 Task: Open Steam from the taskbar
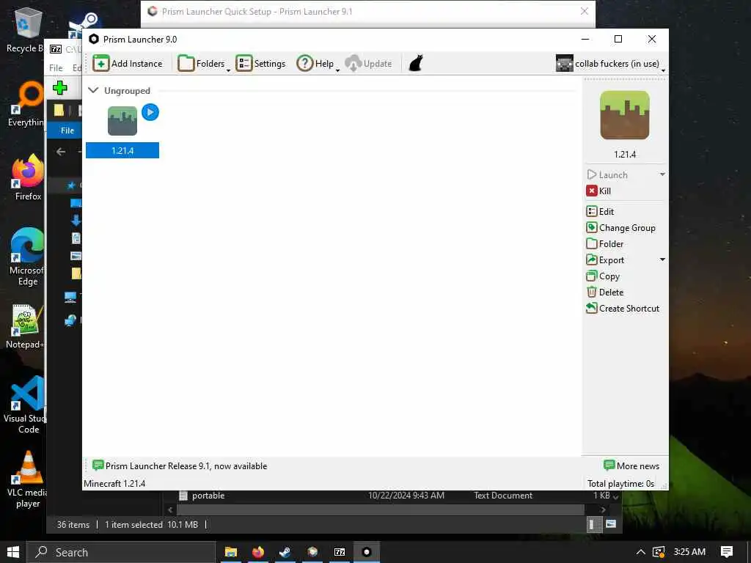[285, 552]
